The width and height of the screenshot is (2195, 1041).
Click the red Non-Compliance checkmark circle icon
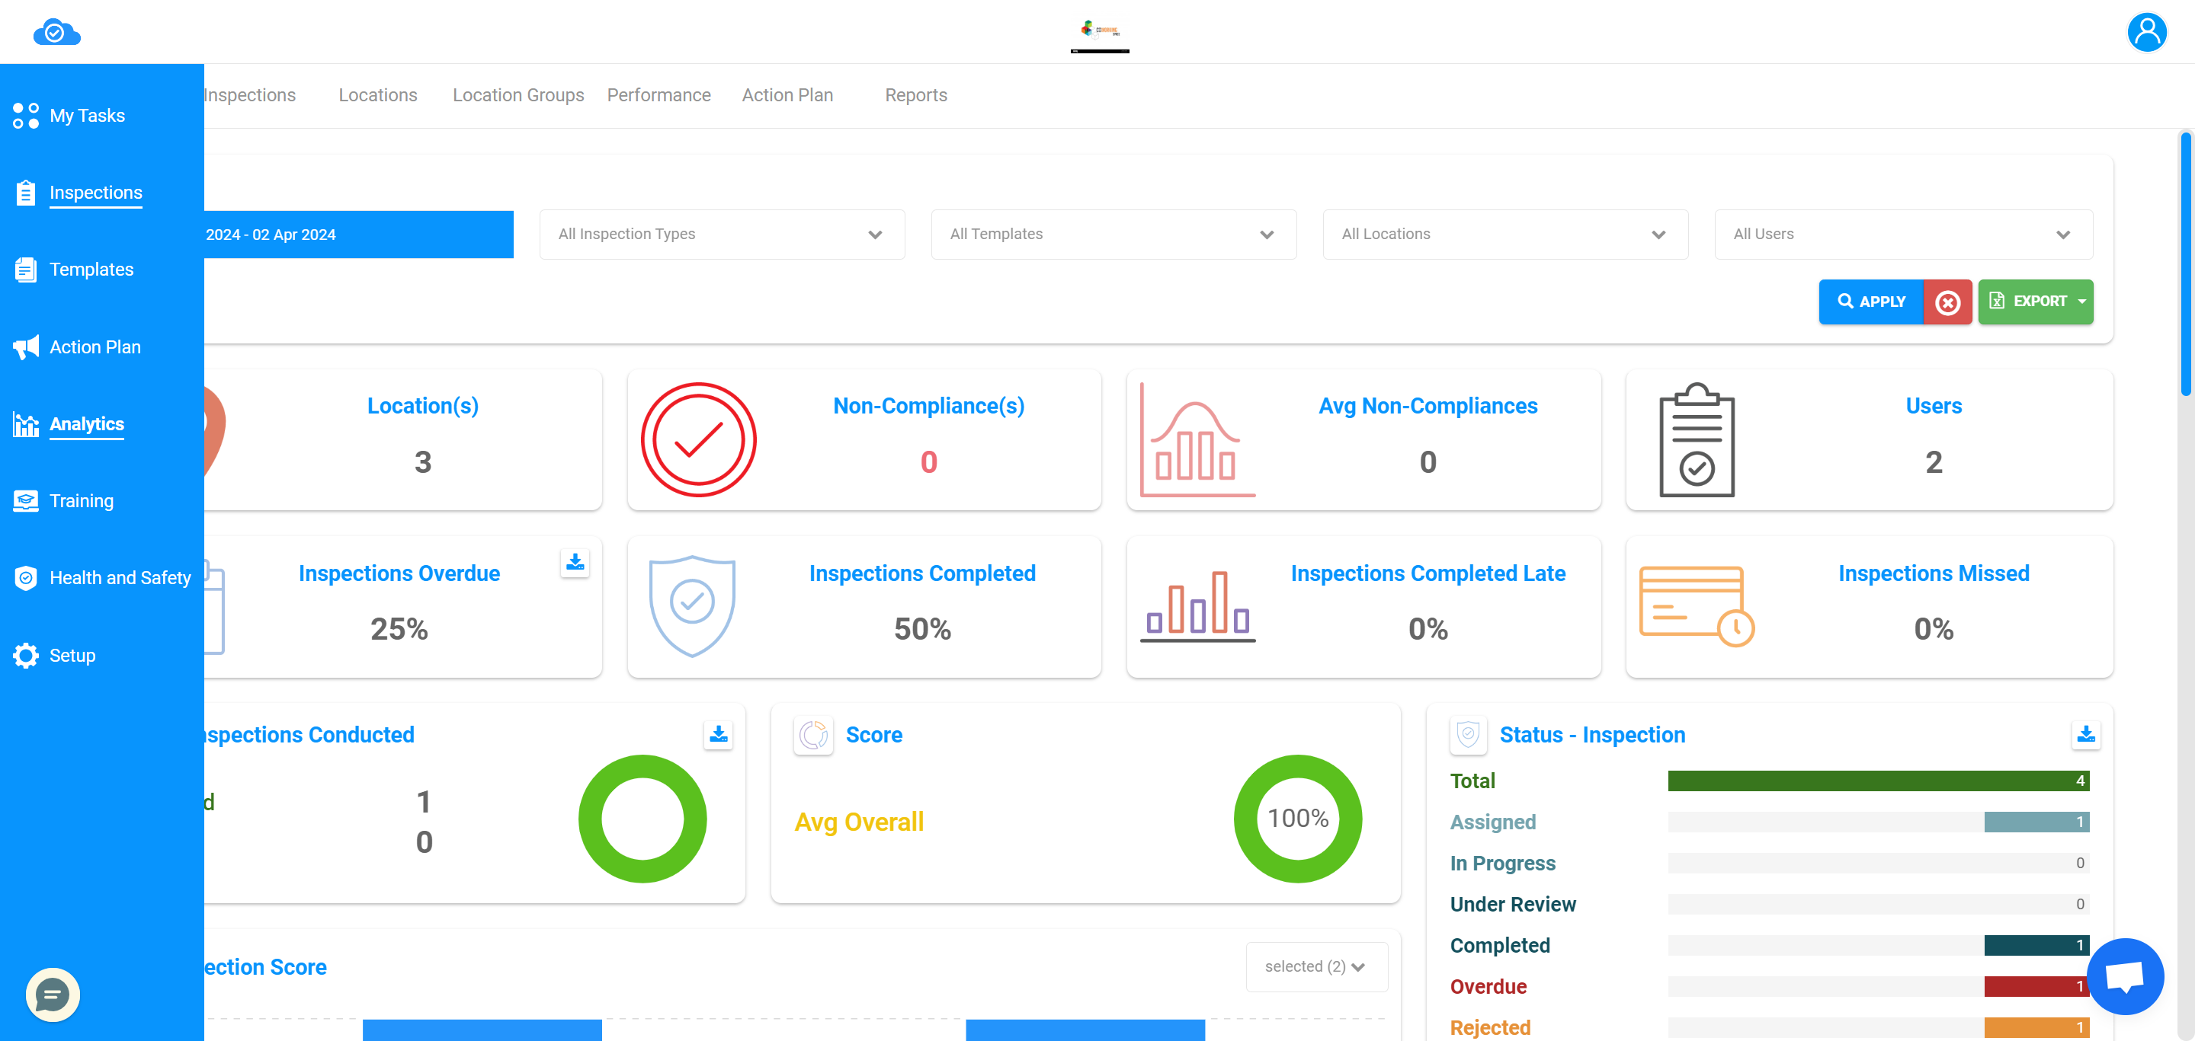699,439
